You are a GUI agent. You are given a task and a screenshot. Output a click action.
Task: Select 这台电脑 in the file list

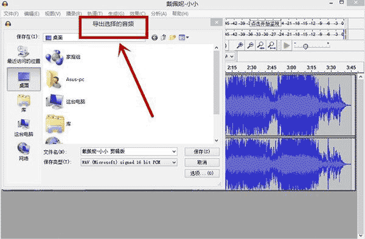pyautogui.click(x=66, y=102)
